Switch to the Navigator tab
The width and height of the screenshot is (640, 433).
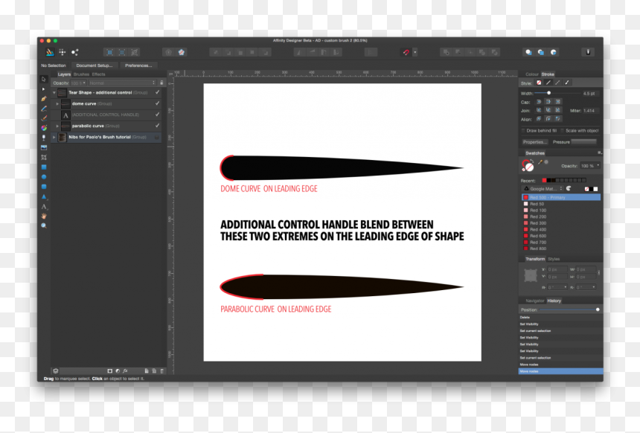(534, 301)
